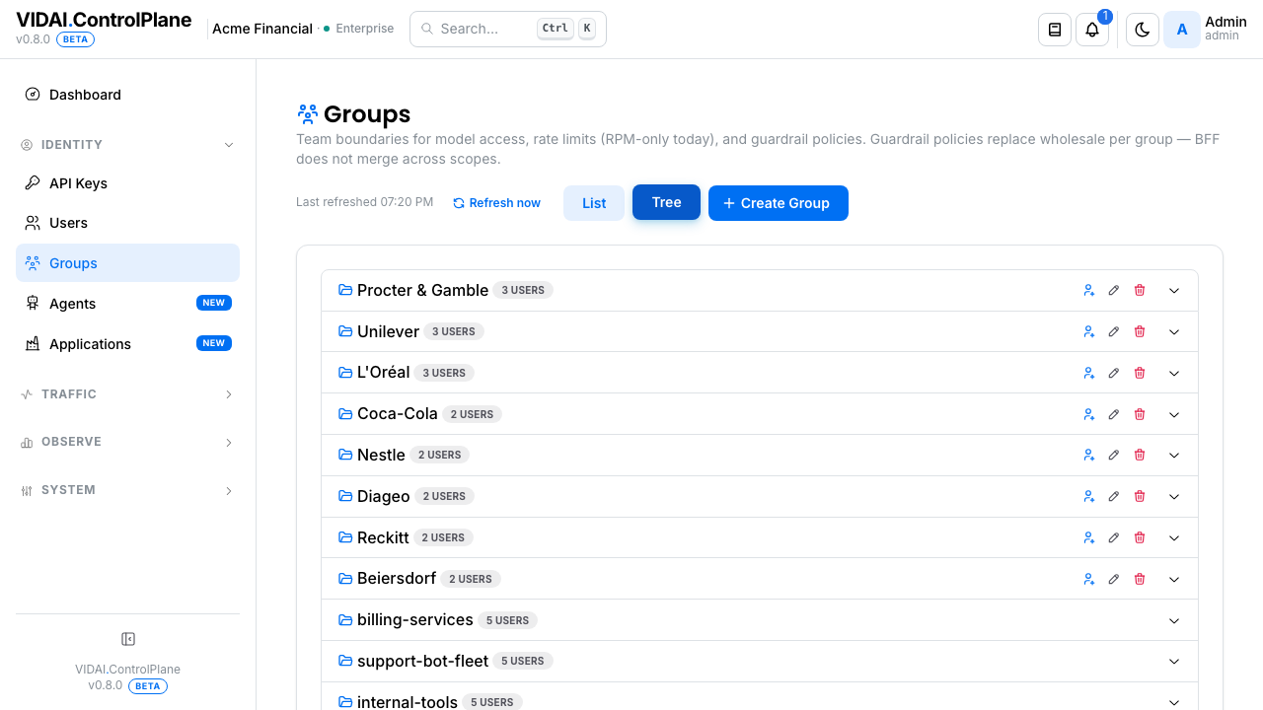1263x710 pixels.
Task: Expand the SYSTEM sidebar section
Action: tap(127, 490)
